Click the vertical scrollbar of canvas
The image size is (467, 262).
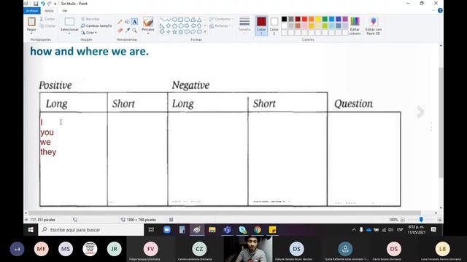click(441, 123)
